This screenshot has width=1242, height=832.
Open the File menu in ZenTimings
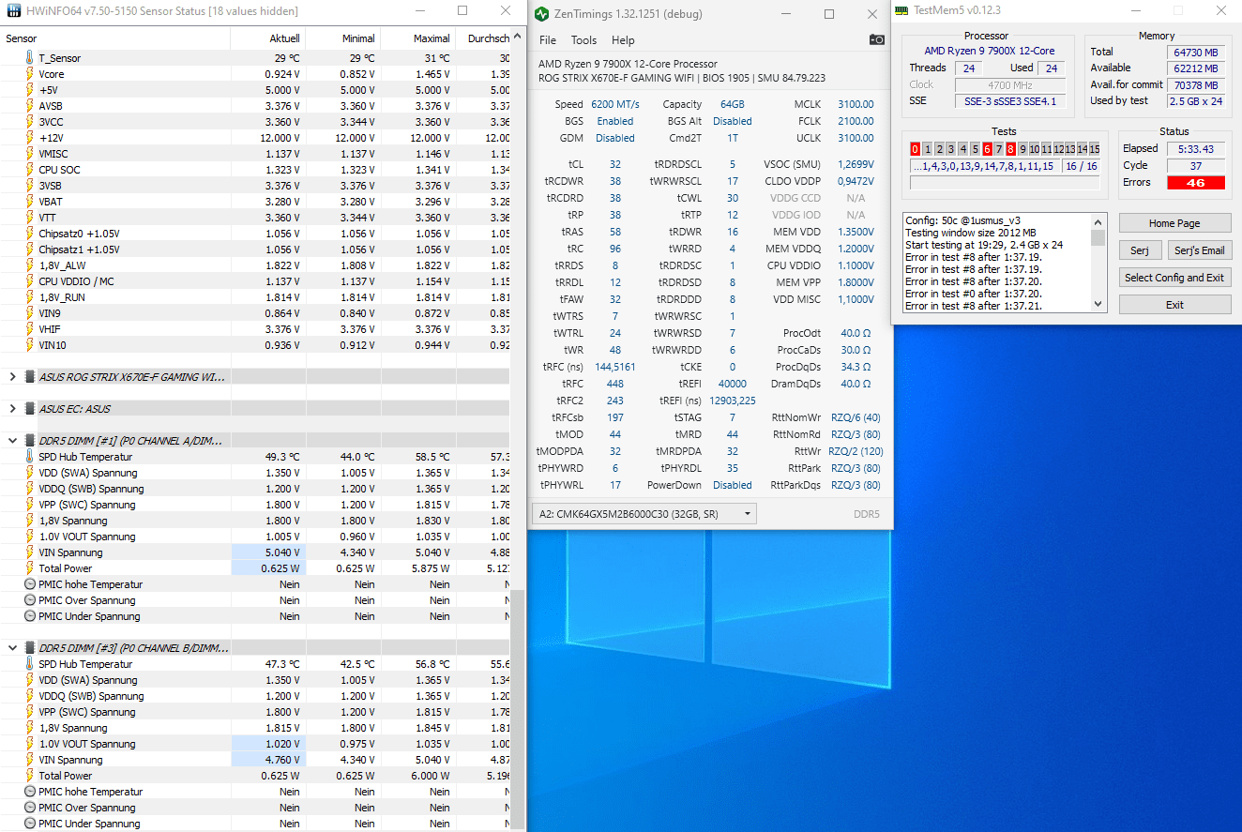[548, 40]
